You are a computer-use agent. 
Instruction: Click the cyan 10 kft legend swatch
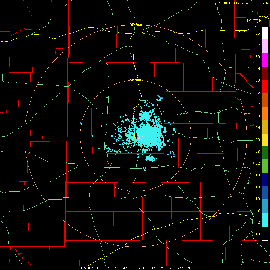click(x=265, y=220)
